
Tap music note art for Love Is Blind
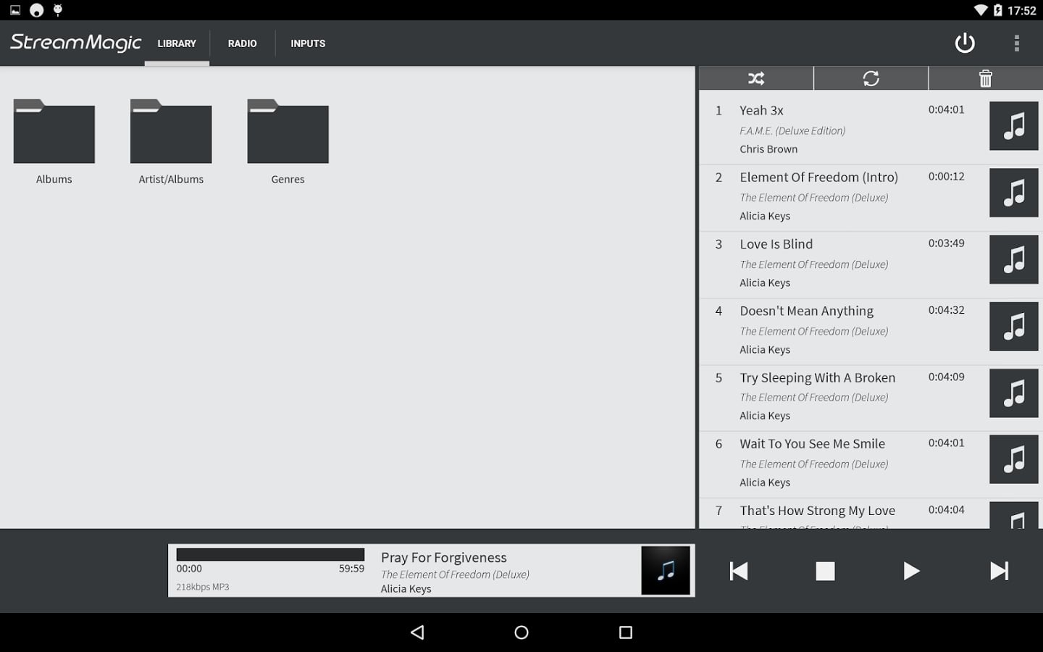[x=1014, y=259]
